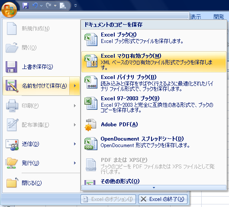Click the open folder icon for 開く(O)
Viewport: 229px width, 207px height.
click(x=12, y=47)
